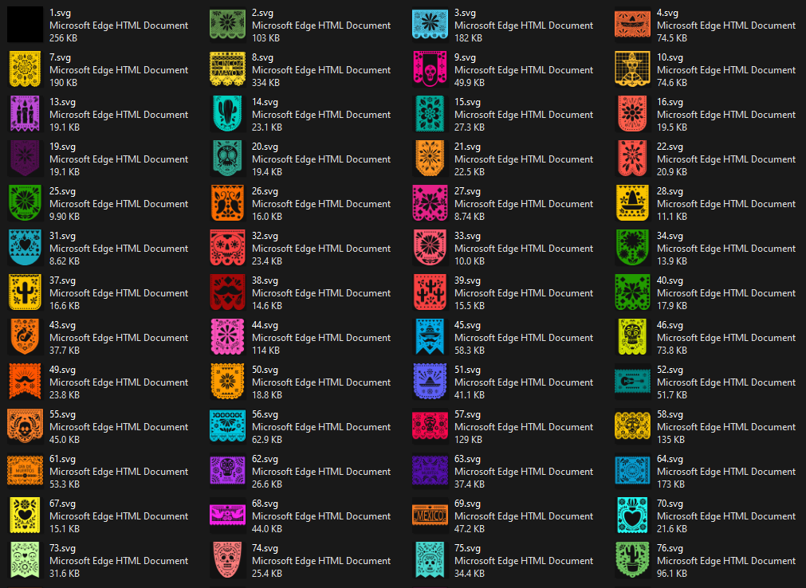Select the file name 50.svg

pos(265,370)
